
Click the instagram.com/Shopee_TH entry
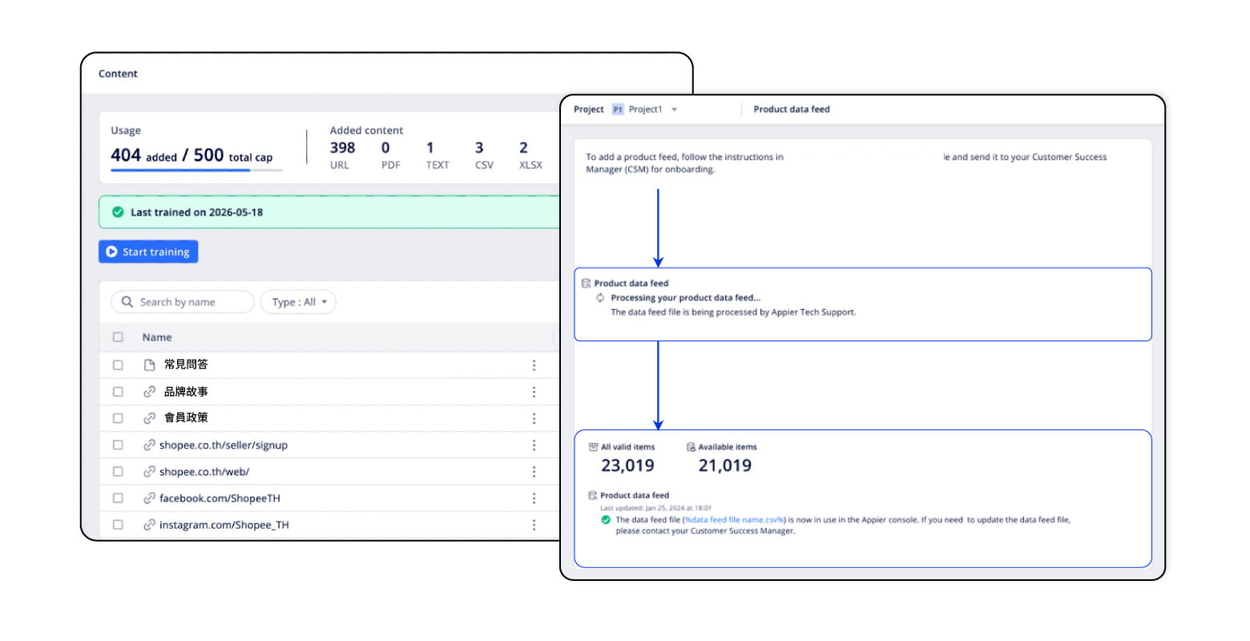(224, 525)
